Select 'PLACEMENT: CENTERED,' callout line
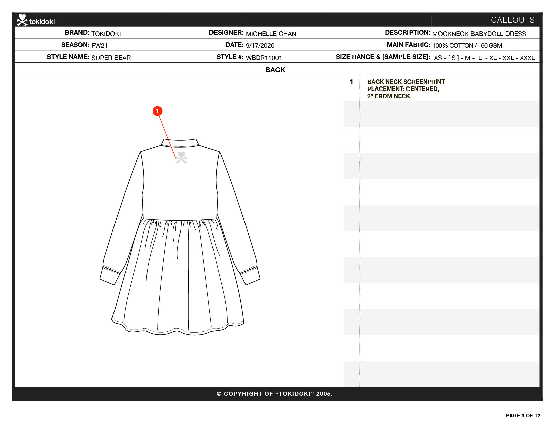556x429 pixels. (x=403, y=89)
